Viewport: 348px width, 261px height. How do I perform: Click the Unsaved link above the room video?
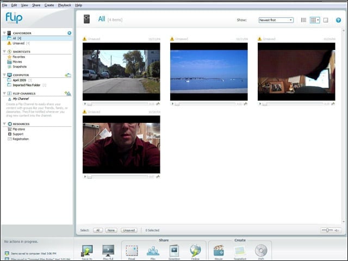click(269, 39)
